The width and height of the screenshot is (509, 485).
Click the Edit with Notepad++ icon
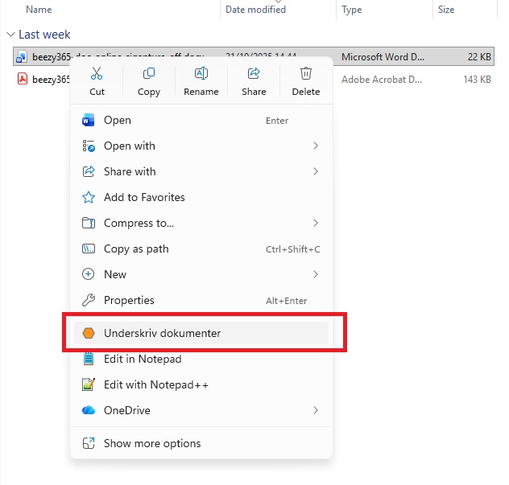click(89, 384)
